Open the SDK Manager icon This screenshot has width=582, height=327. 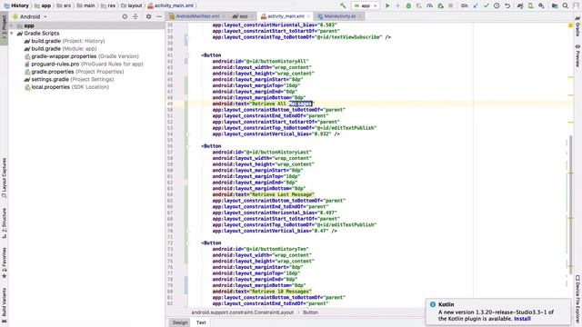(x=542, y=5)
